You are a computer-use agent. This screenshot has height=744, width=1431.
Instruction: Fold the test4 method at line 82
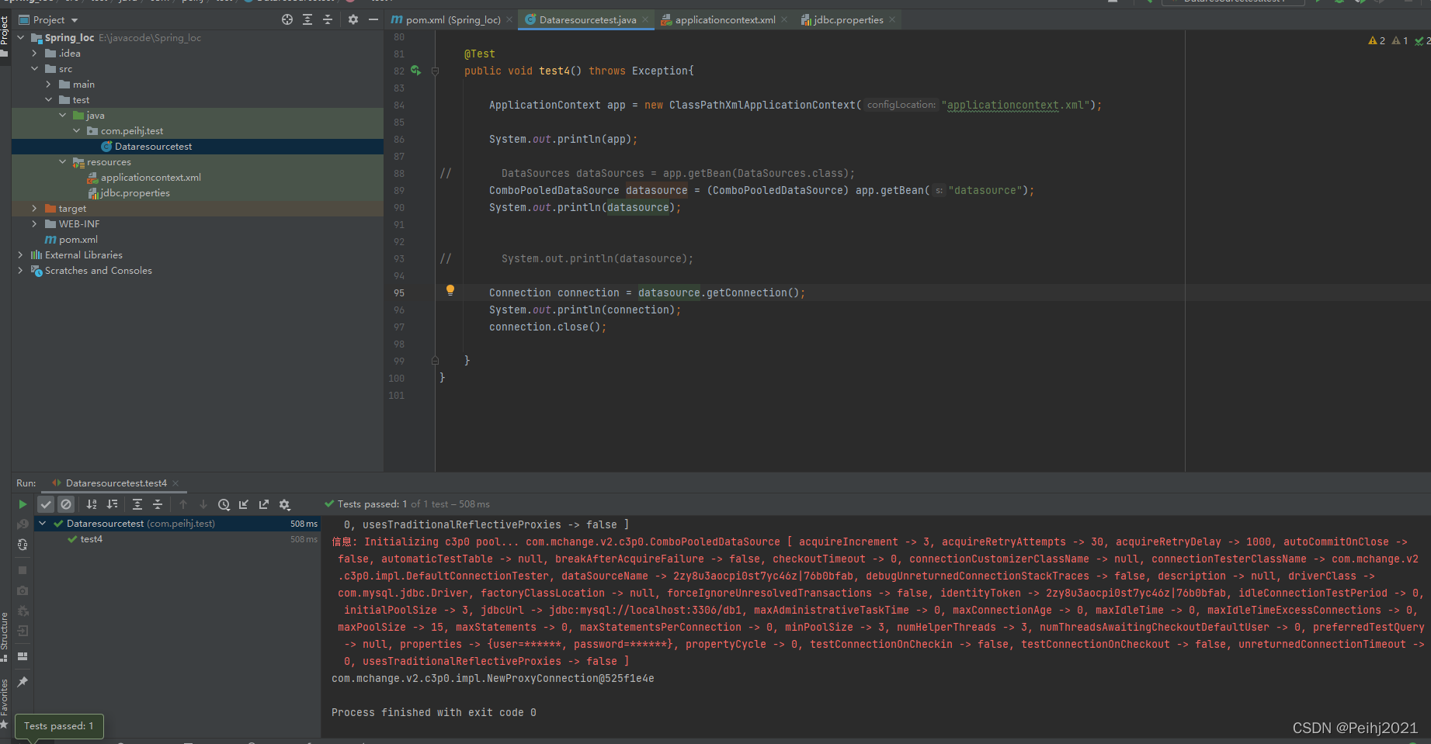click(x=435, y=71)
